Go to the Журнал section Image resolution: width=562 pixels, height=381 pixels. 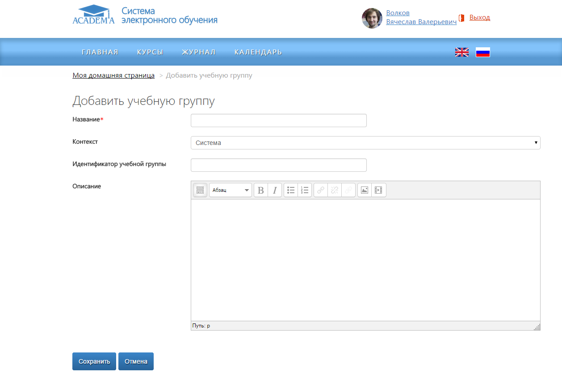tap(198, 52)
